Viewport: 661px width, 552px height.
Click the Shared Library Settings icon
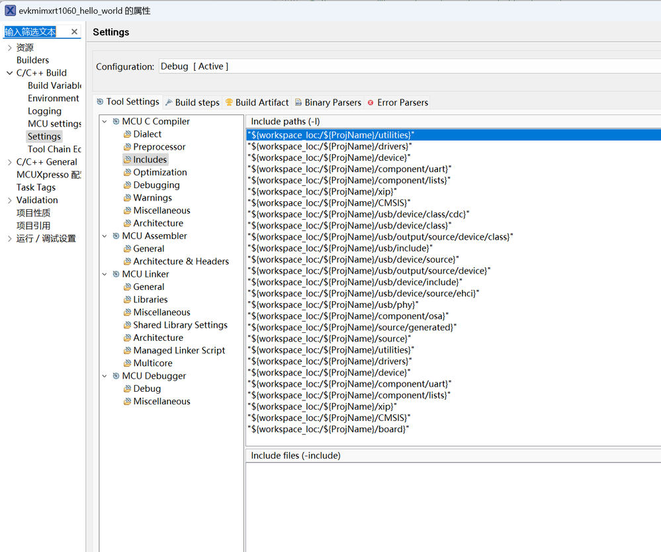point(127,325)
